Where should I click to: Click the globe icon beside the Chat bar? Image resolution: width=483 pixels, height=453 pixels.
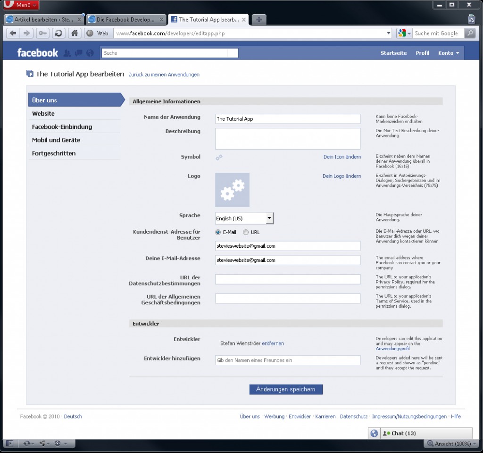point(374,433)
